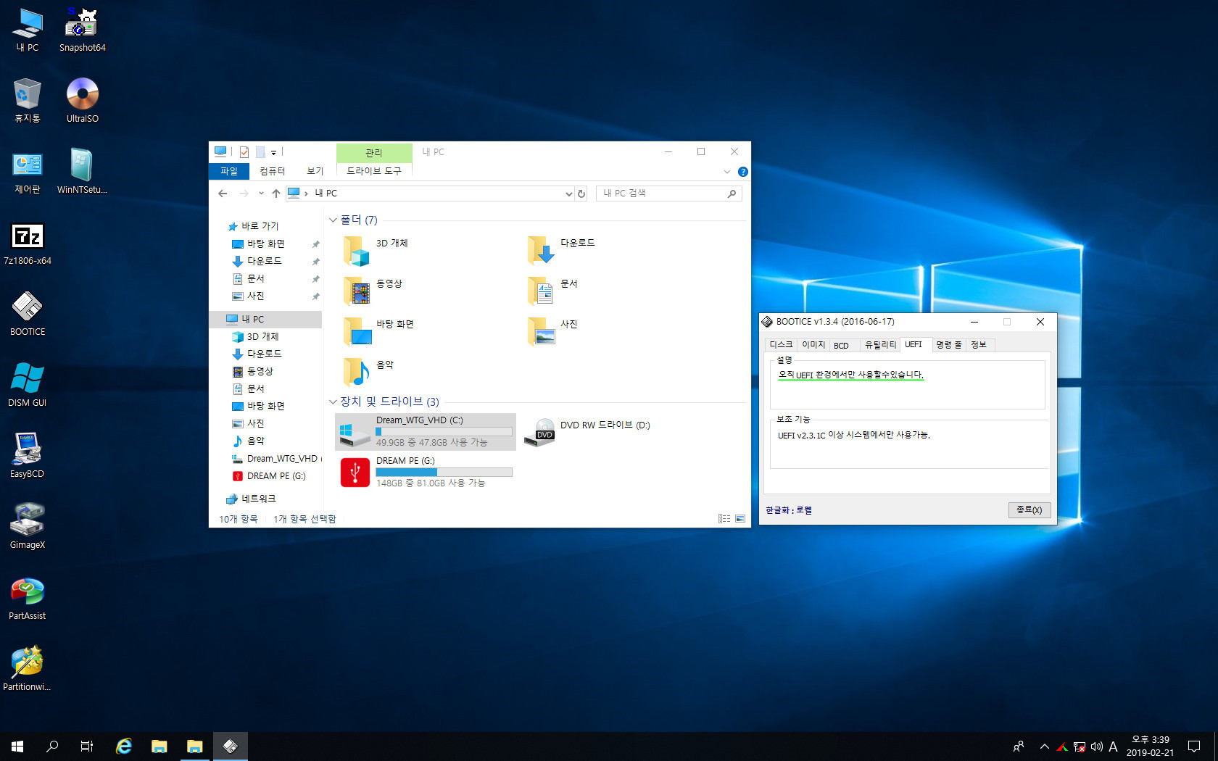Open the Partitionwizard desktop shortcut
This screenshot has height=761, width=1218.
tap(28, 669)
